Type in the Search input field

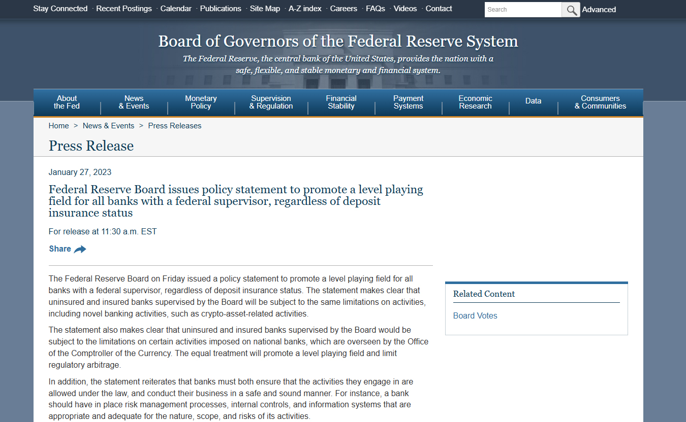point(522,10)
